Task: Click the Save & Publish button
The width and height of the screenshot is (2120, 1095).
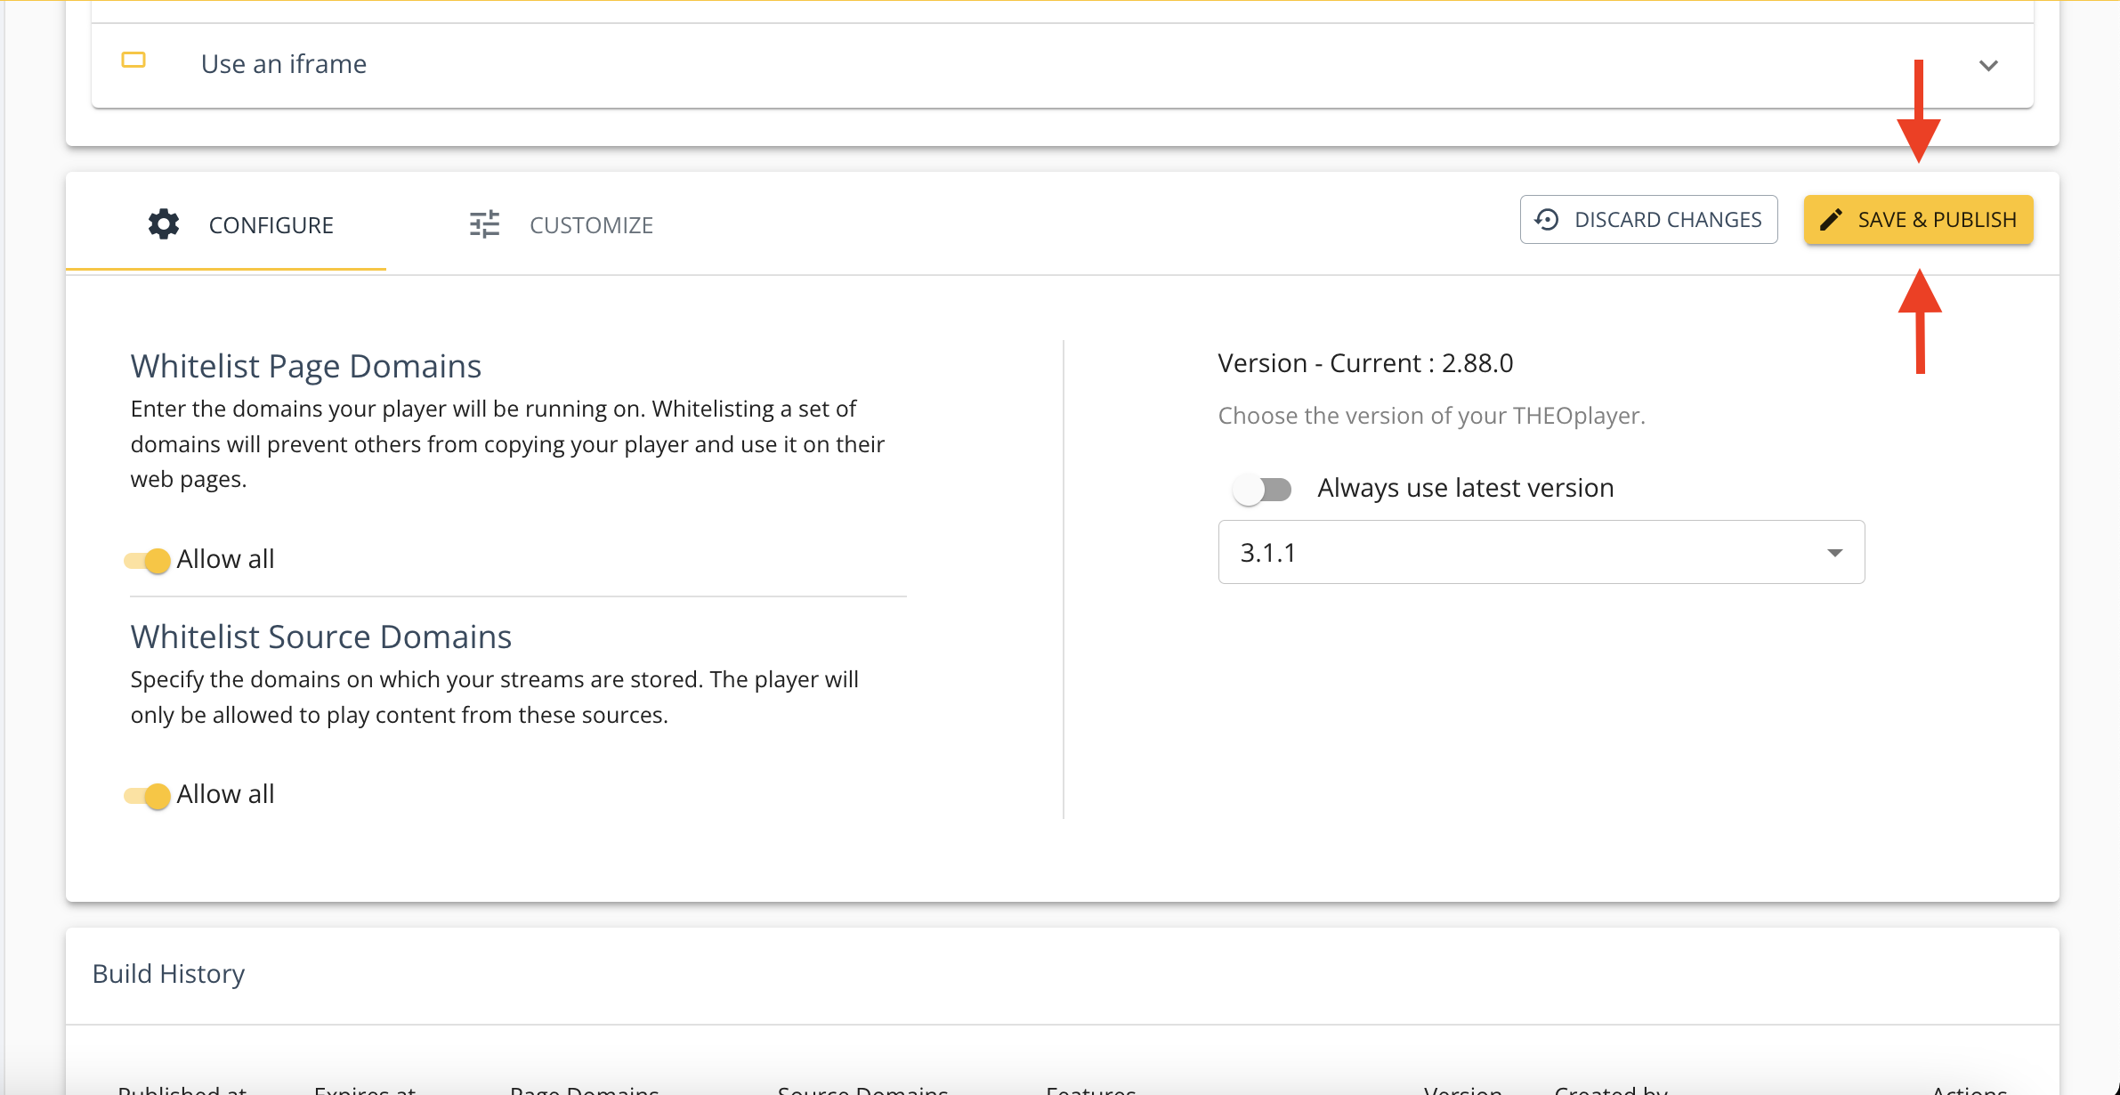Action: [x=1918, y=218]
